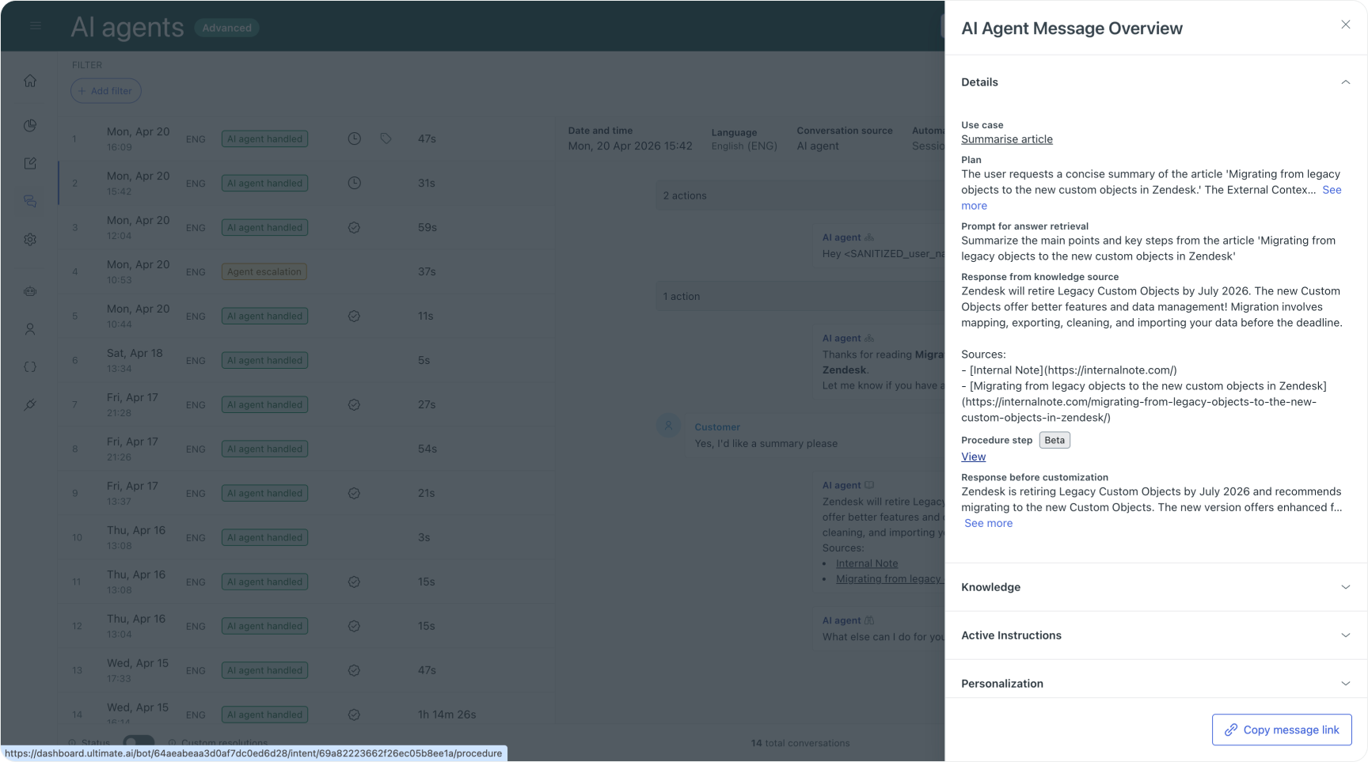The height and width of the screenshot is (762, 1368).
Task: Select the 'Agent escalation' status badge
Action: point(264,271)
